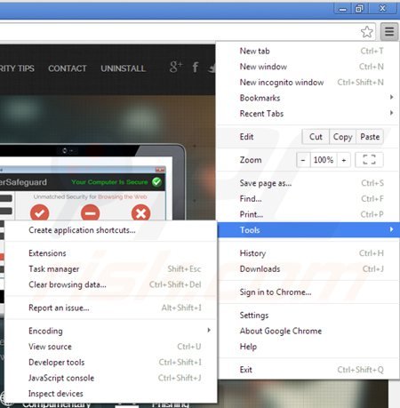
Task: Click the CONTACT link on the webpage
Action: pos(68,68)
